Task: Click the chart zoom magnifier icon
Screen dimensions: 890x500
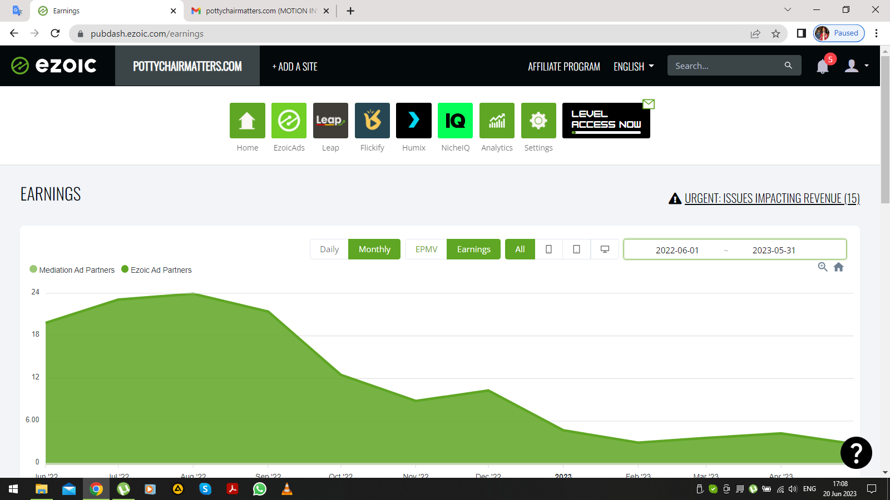Action: point(823,267)
